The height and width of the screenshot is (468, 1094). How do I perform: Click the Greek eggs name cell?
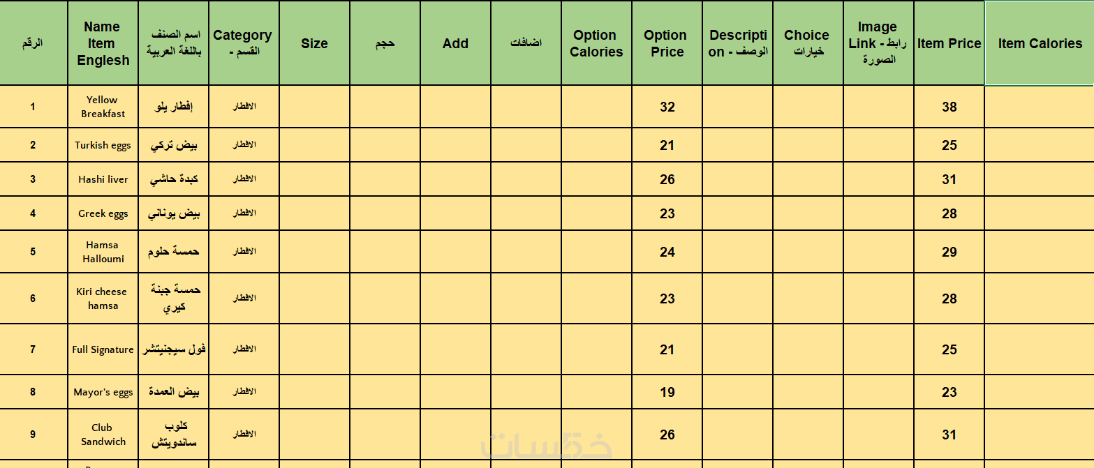click(103, 213)
